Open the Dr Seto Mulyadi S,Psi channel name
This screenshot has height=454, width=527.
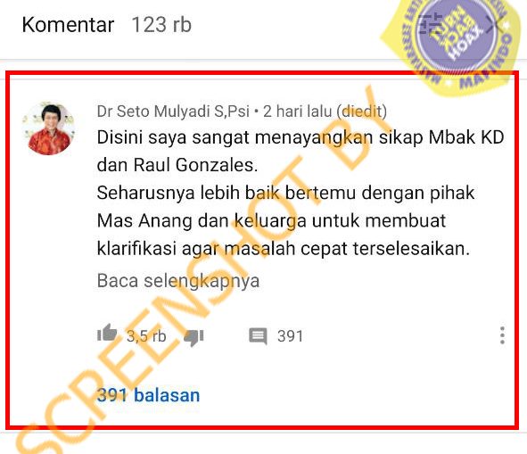[x=173, y=111]
